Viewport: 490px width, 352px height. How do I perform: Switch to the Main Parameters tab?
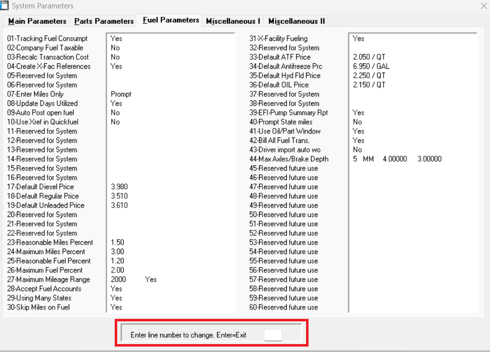37,21
